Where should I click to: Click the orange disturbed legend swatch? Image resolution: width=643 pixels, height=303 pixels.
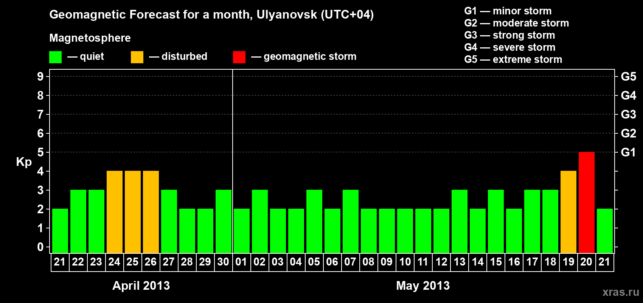[137, 57]
